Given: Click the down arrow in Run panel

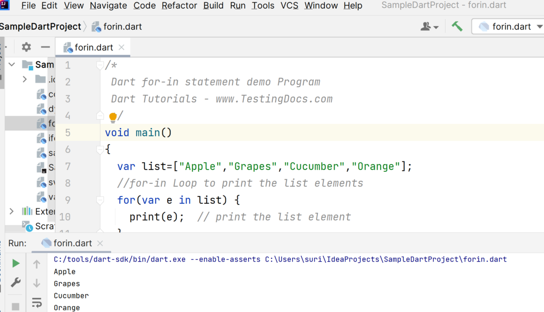Looking at the screenshot, I should pyautogui.click(x=37, y=283).
